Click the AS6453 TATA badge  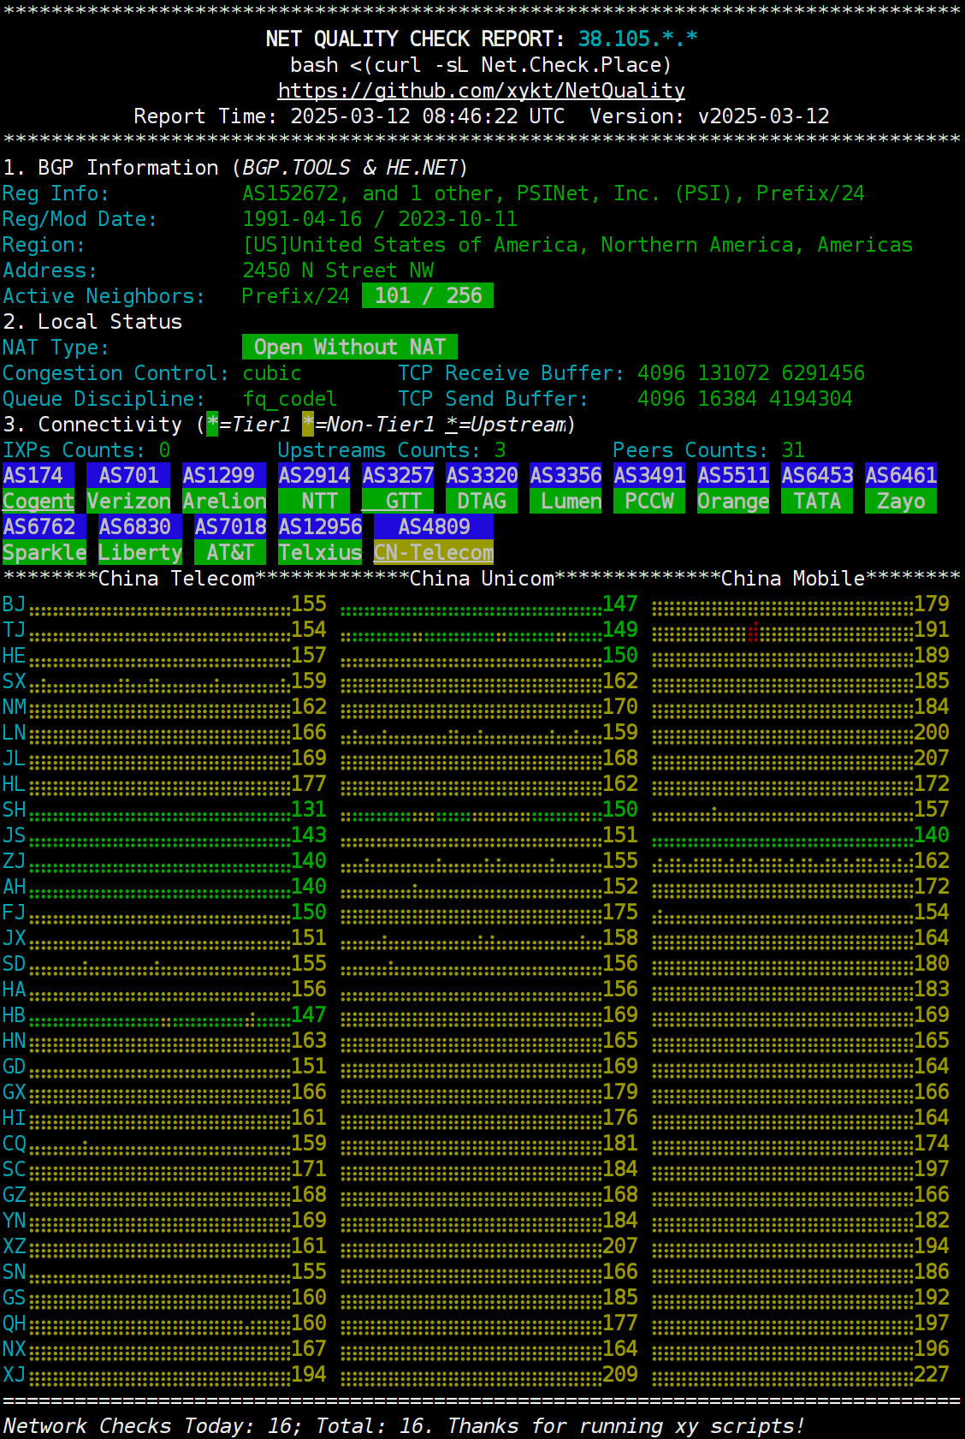click(817, 476)
